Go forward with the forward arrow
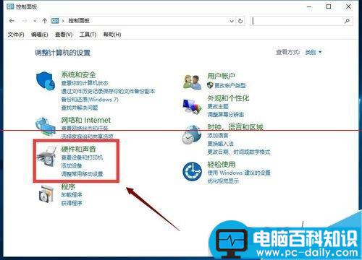This screenshot has width=362, height=260. coord(25,21)
